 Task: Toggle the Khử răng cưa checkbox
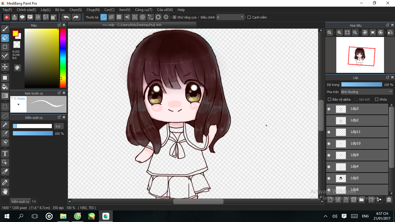pyautogui.click(x=175, y=17)
